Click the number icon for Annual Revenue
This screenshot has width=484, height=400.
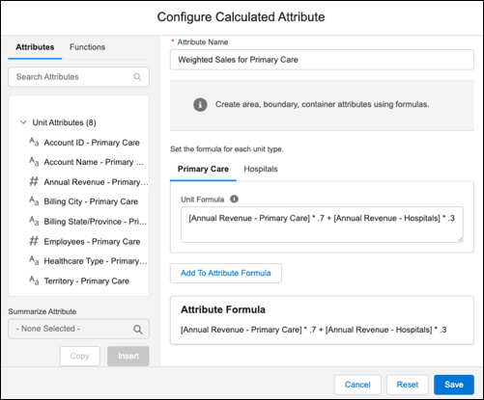click(x=34, y=181)
